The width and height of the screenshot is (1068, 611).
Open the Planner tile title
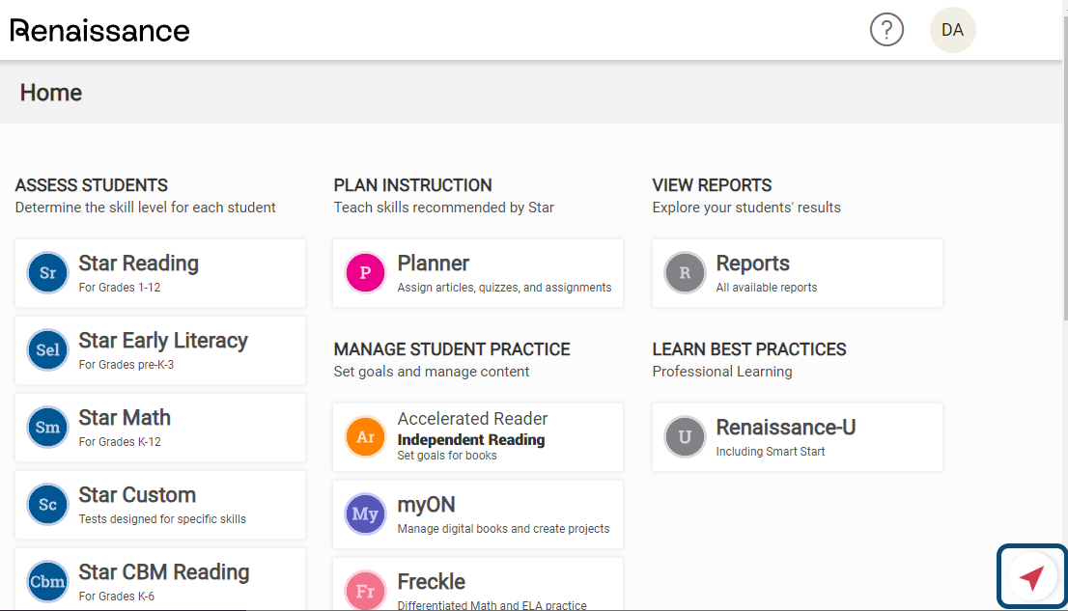pyautogui.click(x=434, y=263)
